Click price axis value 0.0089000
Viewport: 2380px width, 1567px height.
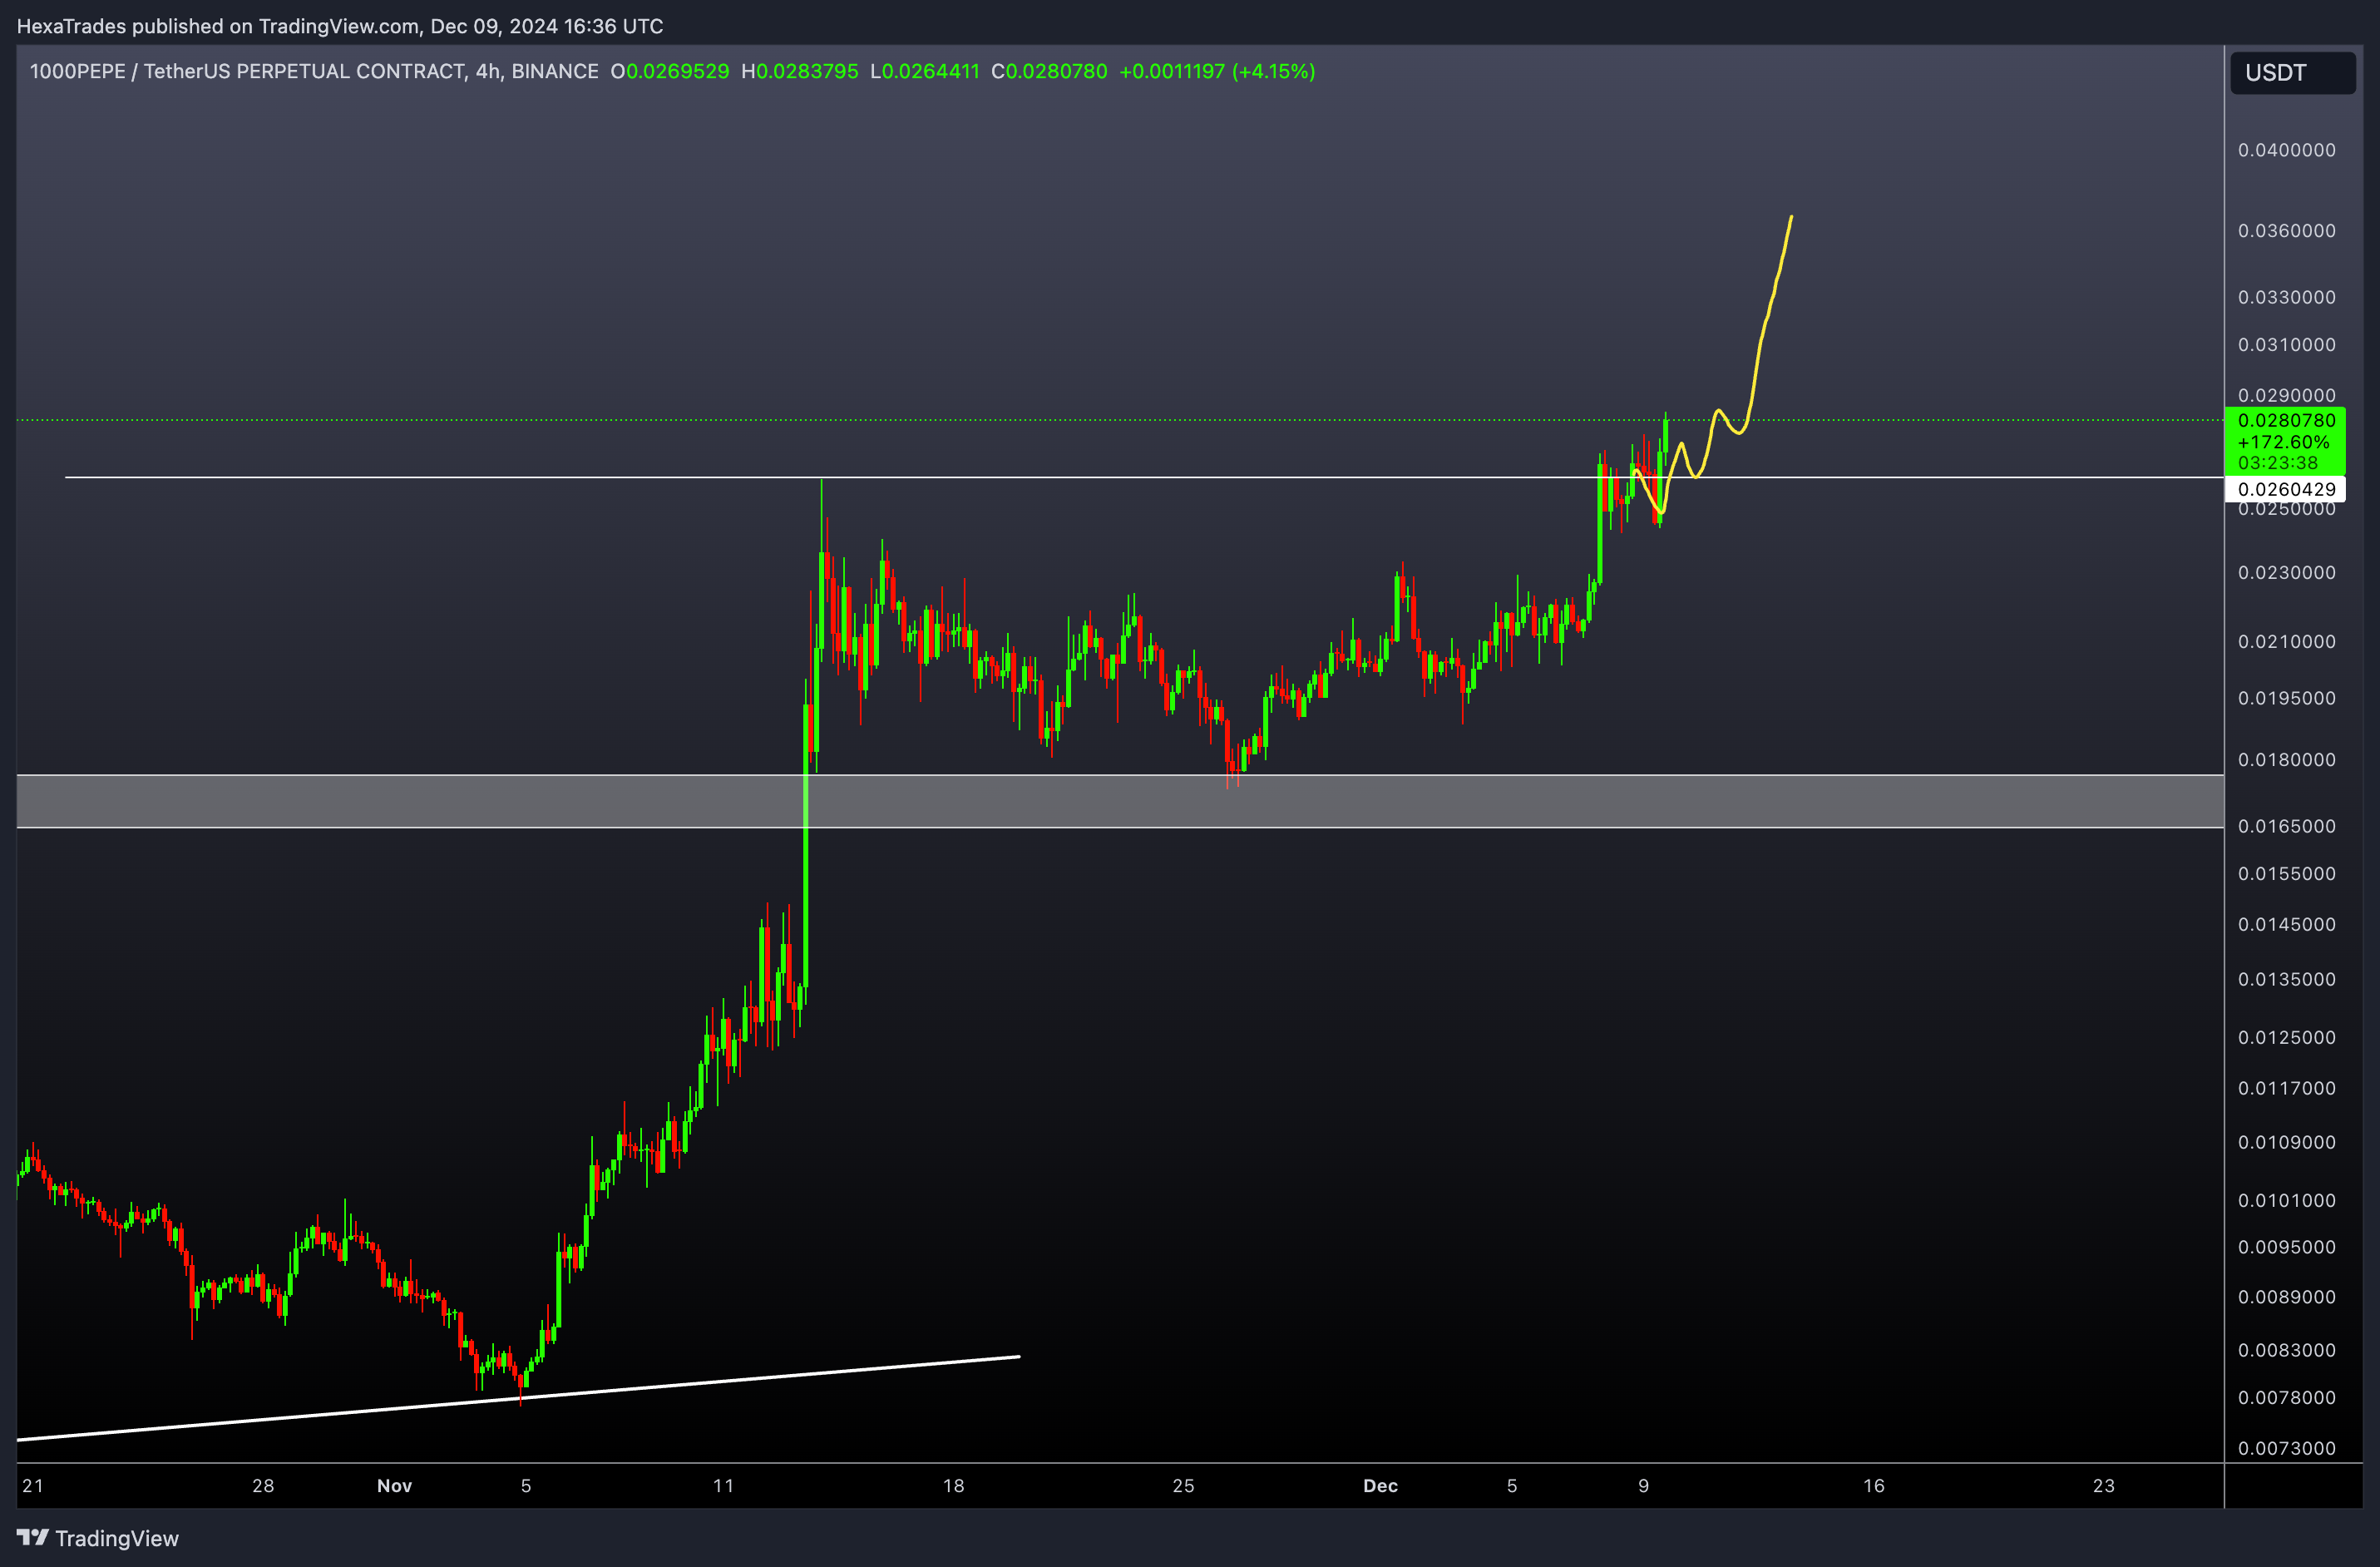[x=2287, y=1297]
